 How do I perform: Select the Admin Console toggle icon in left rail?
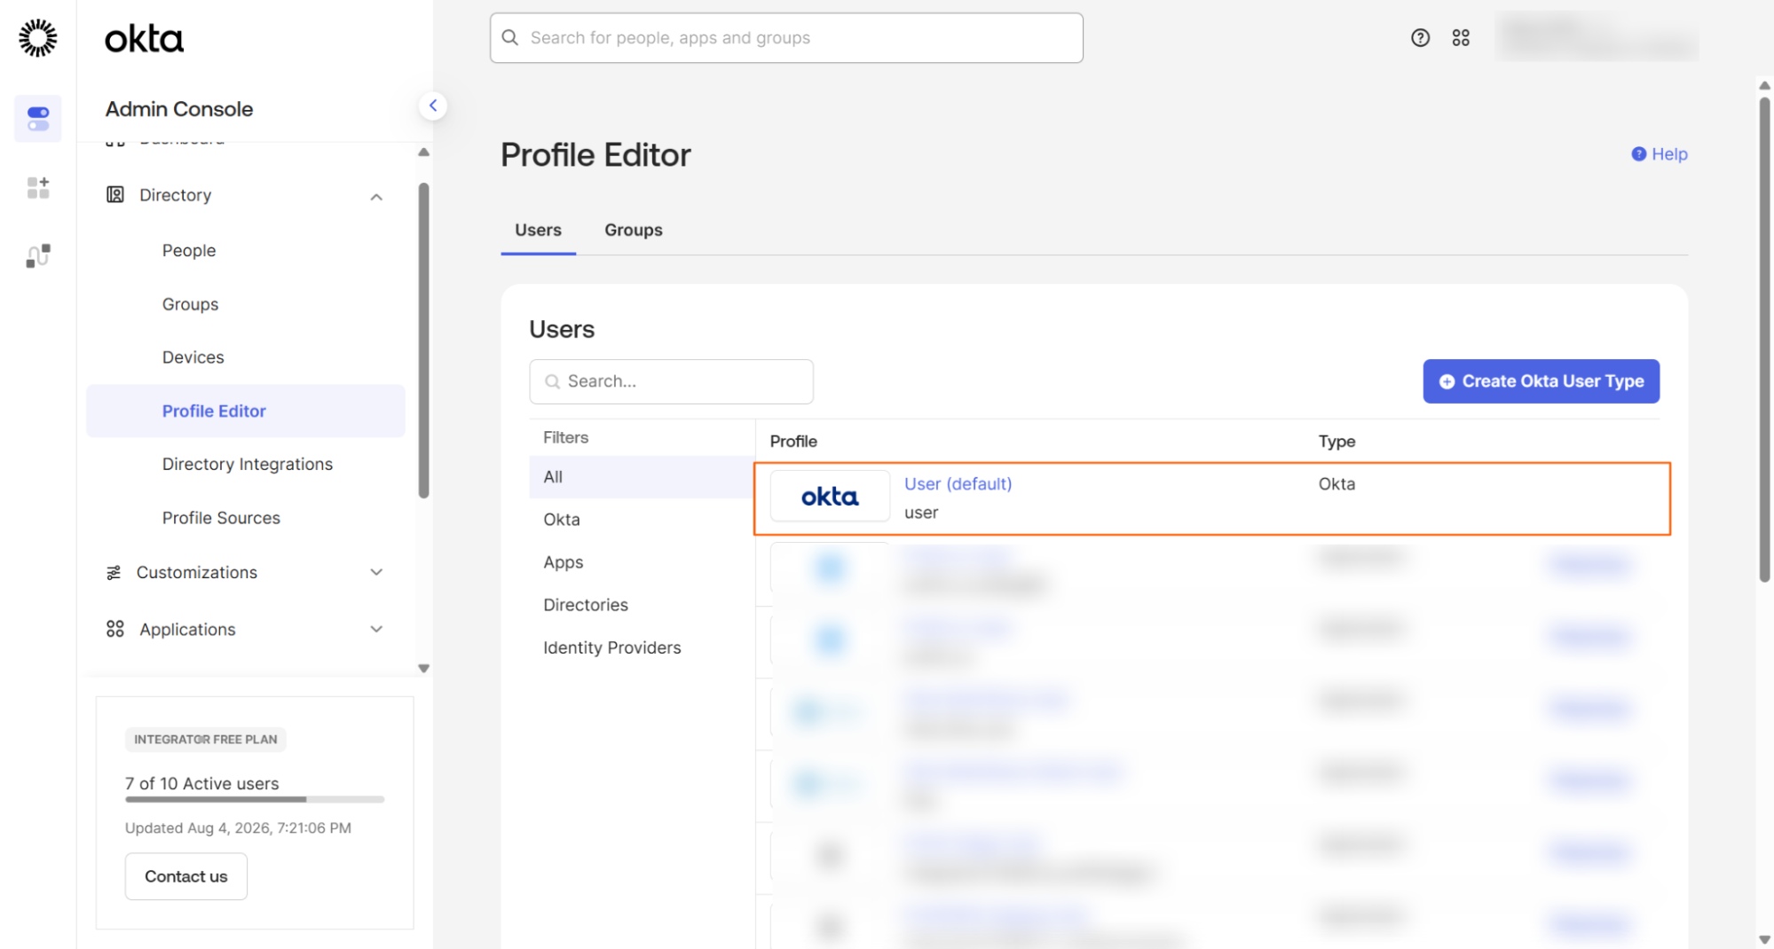click(x=38, y=118)
